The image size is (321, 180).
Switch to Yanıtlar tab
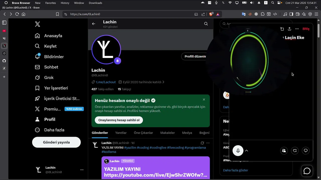(x=121, y=133)
